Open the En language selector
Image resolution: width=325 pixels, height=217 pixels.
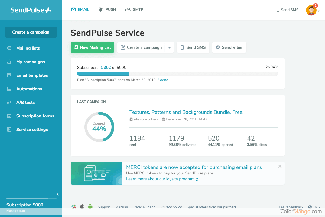point(314,207)
